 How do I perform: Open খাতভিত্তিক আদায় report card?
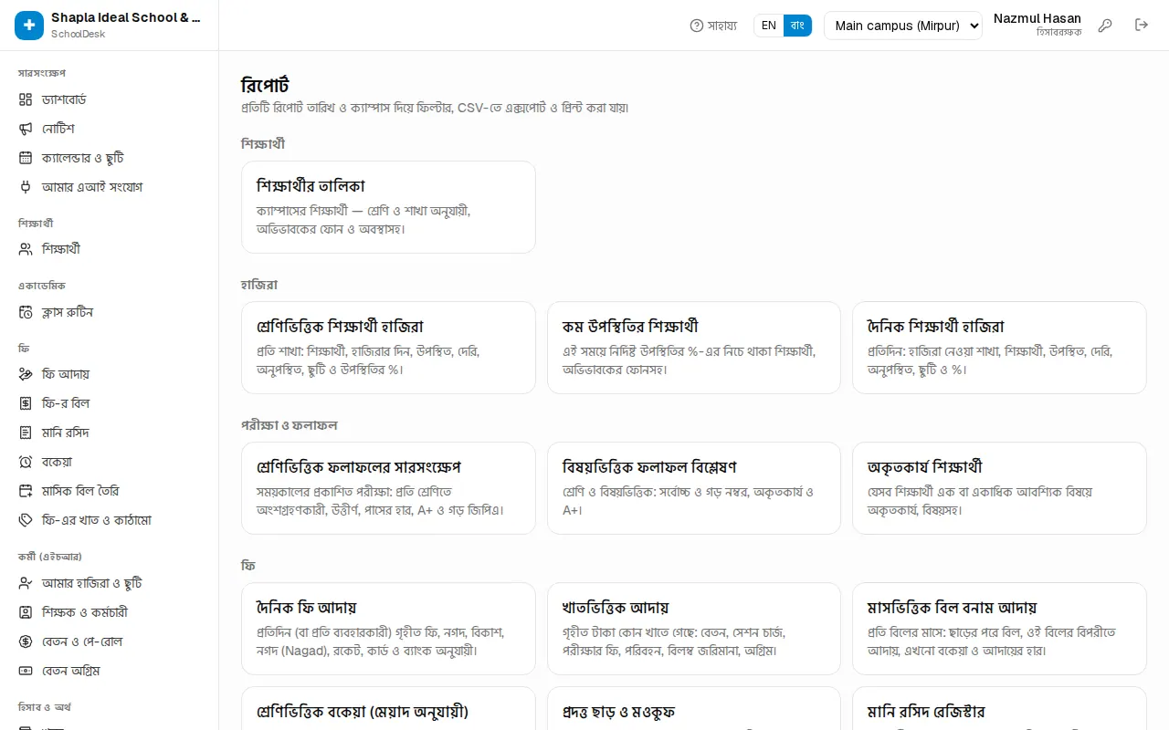(694, 629)
